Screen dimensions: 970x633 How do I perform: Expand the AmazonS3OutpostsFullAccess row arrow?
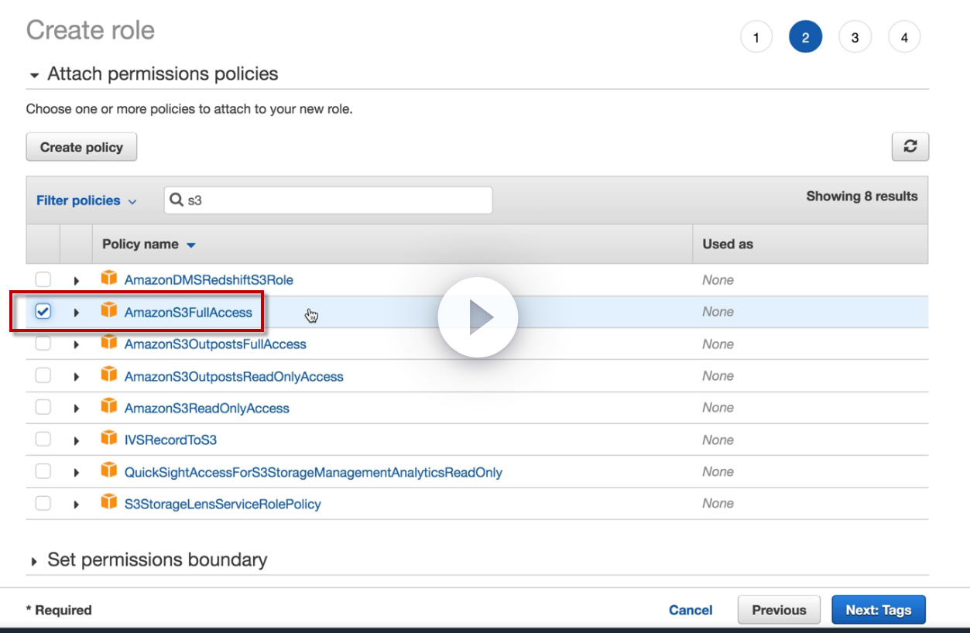76,344
